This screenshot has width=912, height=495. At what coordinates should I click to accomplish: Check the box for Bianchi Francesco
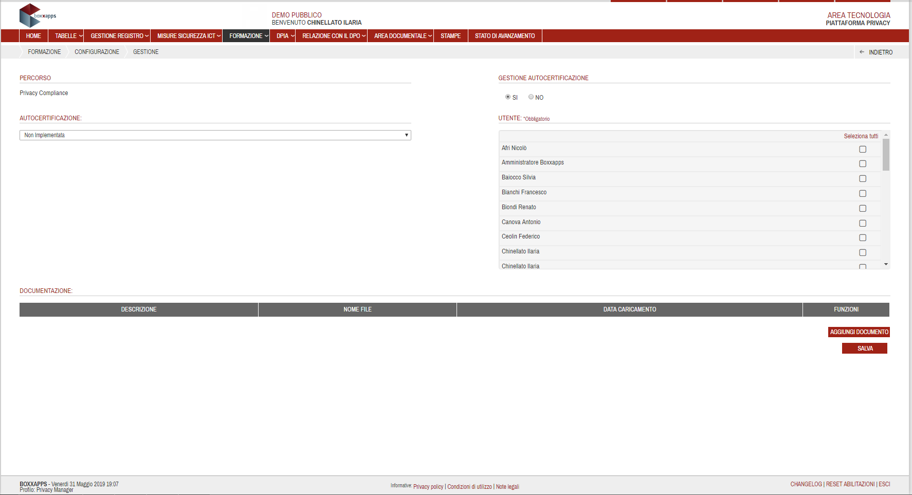pyautogui.click(x=863, y=193)
